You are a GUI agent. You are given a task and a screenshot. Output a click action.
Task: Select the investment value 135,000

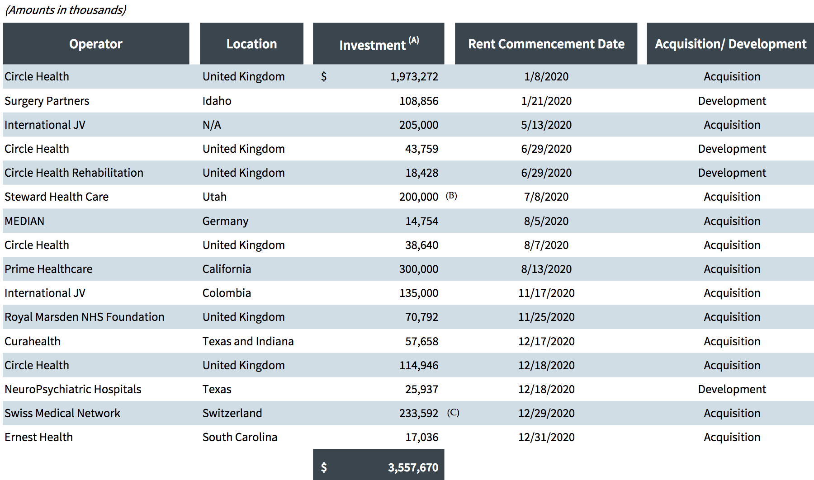pos(419,293)
